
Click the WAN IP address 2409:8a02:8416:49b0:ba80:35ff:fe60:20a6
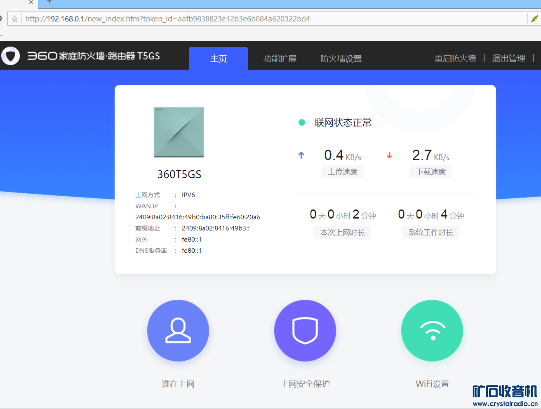click(198, 217)
